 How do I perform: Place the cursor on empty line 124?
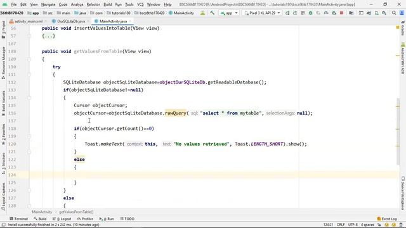click(x=214, y=175)
